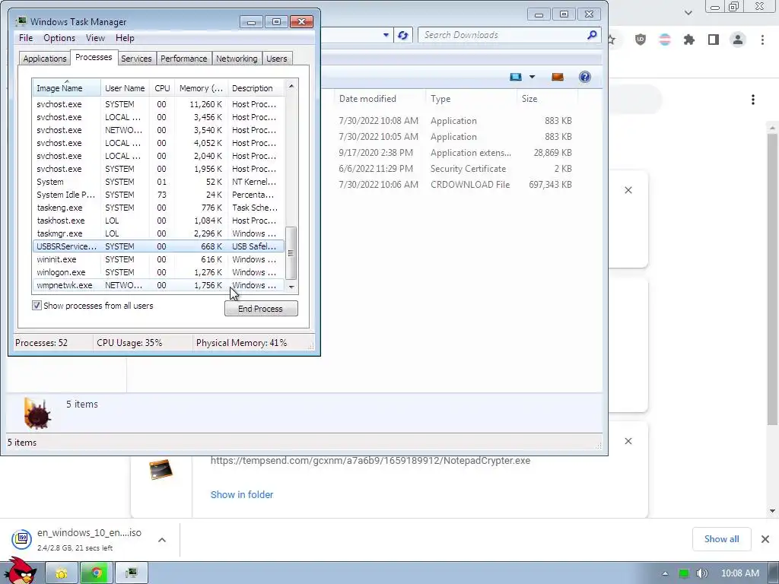Screen dimensions: 779x584
Task: Open Chrome Extensions puzzle icon
Action: point(689,40)
